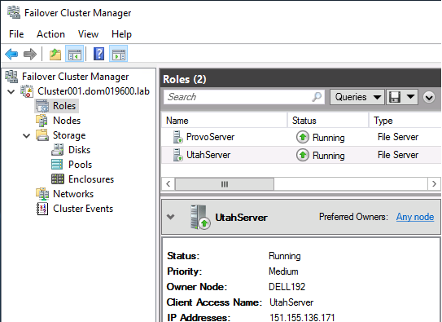Viewport: 442px width, 322px height.
Task: Click the UtahServer row server icon
Action: pos(177,155)
